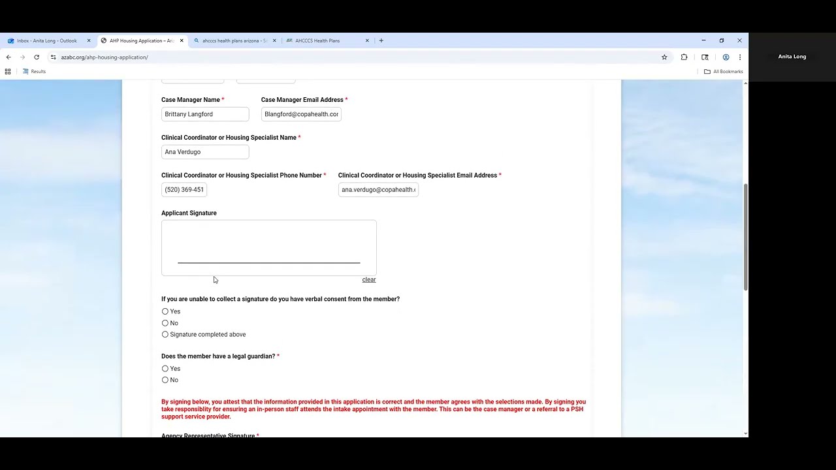Select Yes for legal guardian question
The width and height of the screenshot is (836, 470).
click(x=165, y=369)
